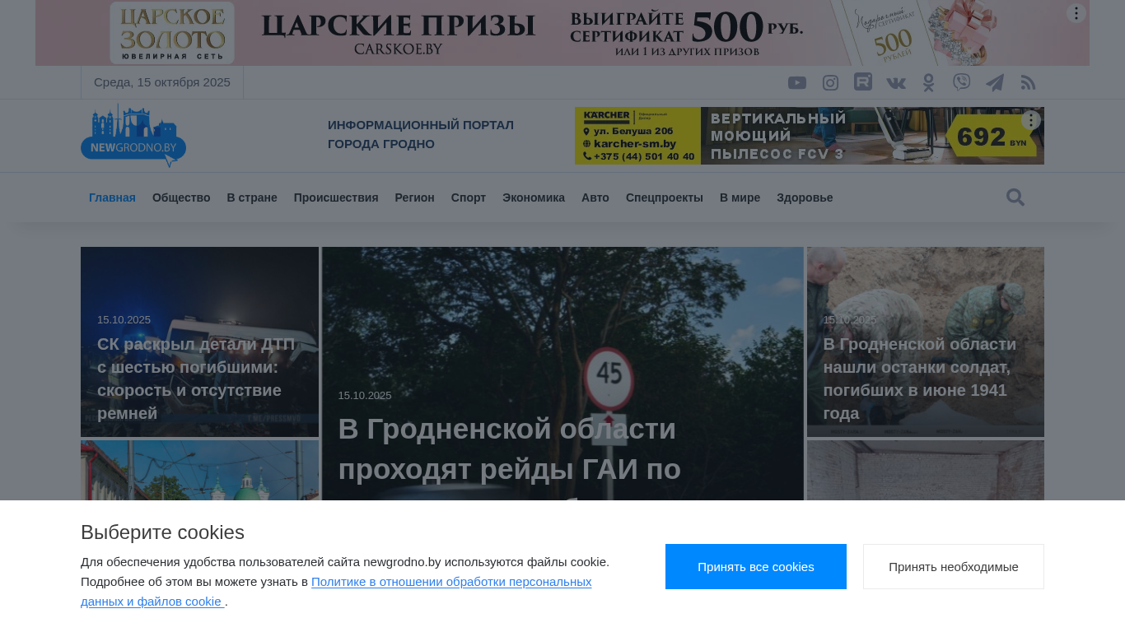
Task: Open the article about останки солдат 1941
Action: tap(920, 379)
